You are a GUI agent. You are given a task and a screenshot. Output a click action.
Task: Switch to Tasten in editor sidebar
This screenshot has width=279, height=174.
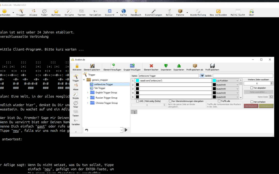[76, 113]
